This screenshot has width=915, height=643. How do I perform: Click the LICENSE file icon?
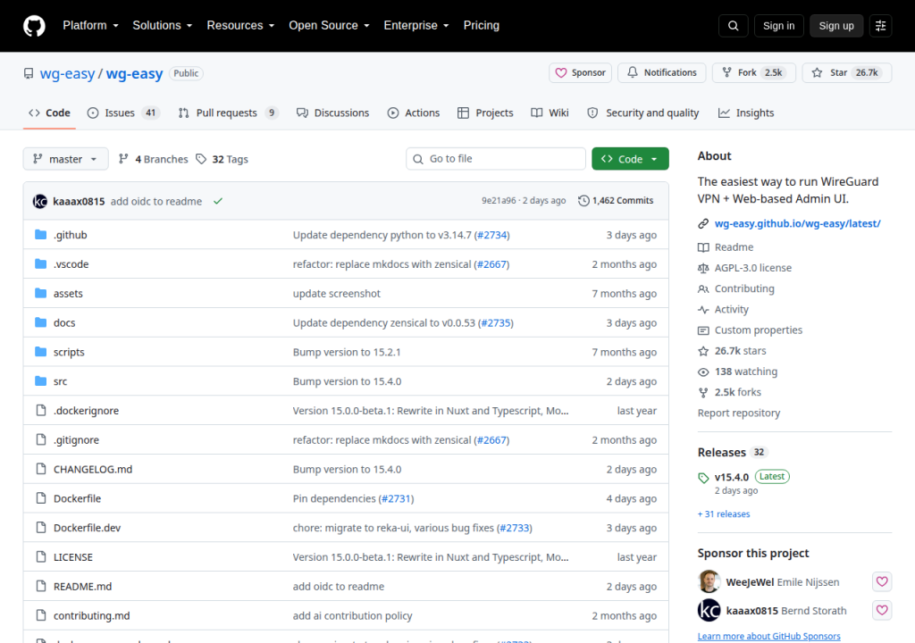coord(41,556)
